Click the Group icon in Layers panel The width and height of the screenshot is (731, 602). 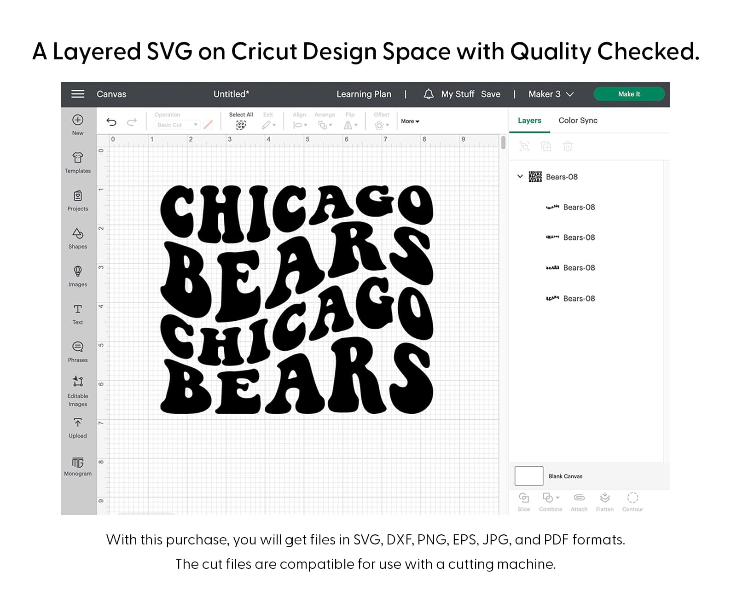(x=524, y=146)
